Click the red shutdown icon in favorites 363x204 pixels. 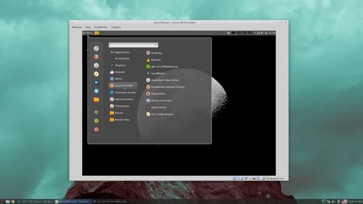pos(96,129)
